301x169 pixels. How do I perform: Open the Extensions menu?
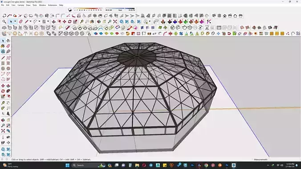(53, 5)
